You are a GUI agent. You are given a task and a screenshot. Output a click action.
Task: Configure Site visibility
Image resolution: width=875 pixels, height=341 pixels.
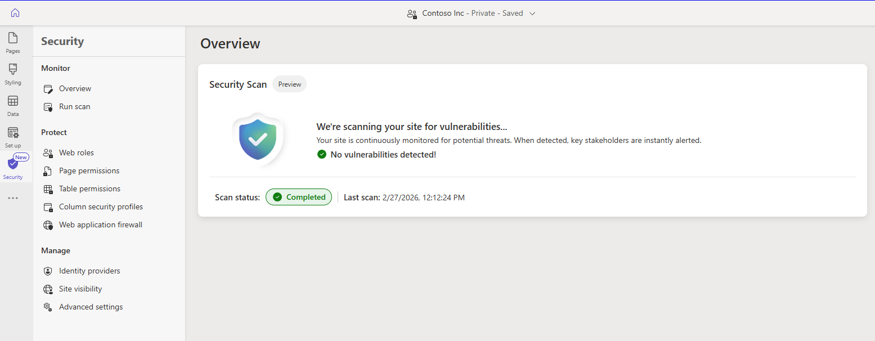(80, 289)
